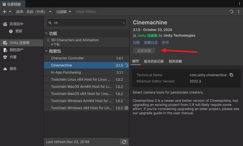Open the 过滤器 filter dropdown
Viewport: 243px width, 146px height.
64,12
